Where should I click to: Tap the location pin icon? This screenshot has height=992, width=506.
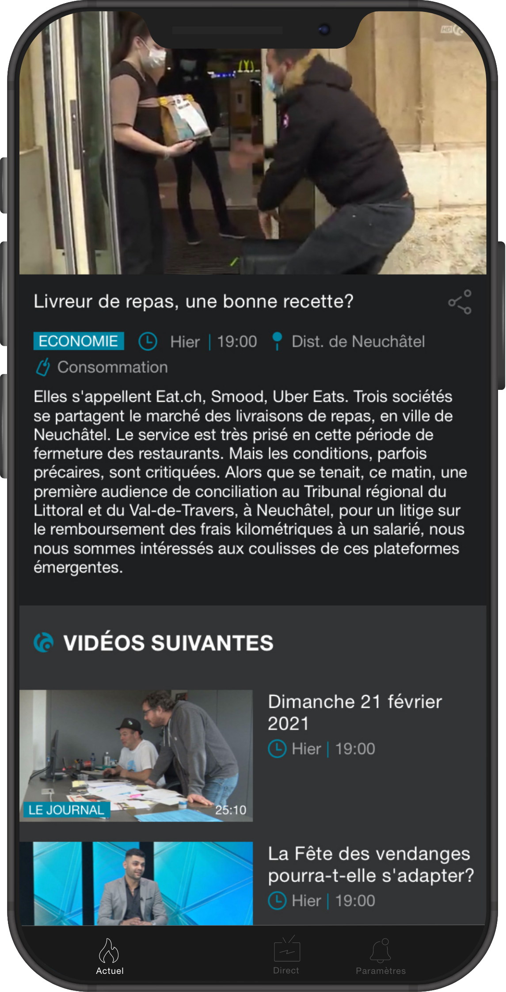pyautogui.click(x=277, y=341)
